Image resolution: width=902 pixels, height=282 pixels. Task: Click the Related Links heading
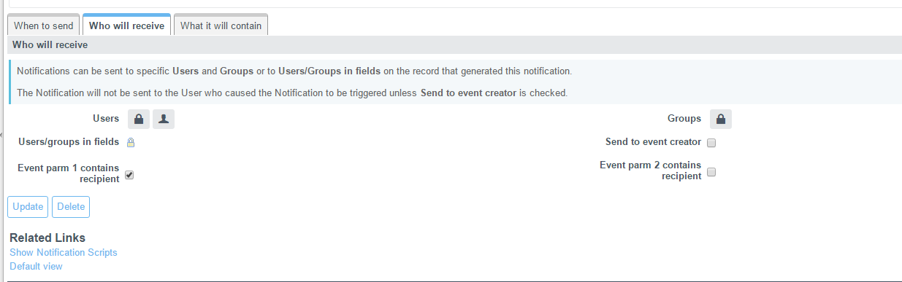coord(47,238)
